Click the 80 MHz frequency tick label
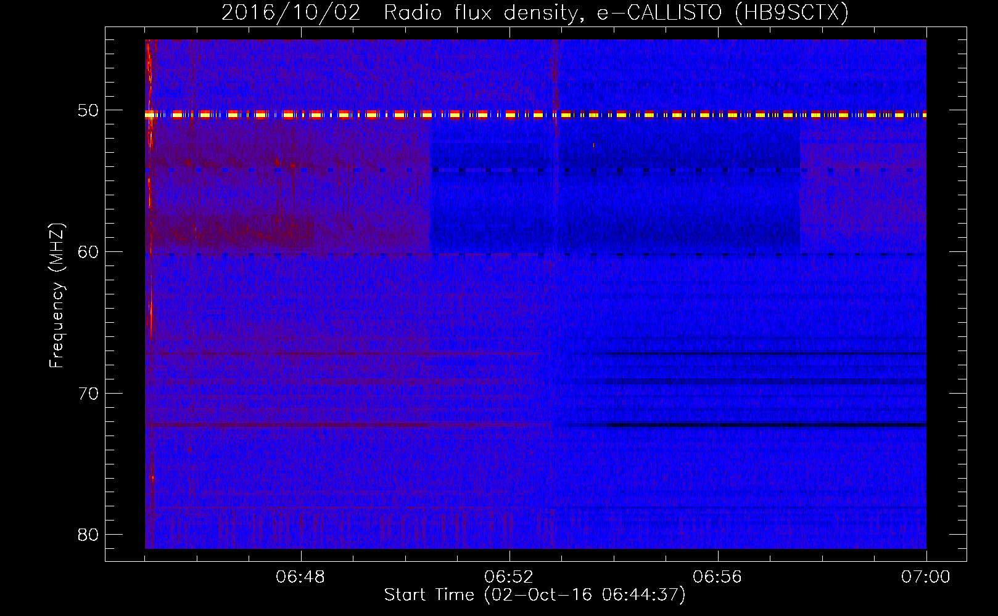998x616 pixels. [88, 534]
